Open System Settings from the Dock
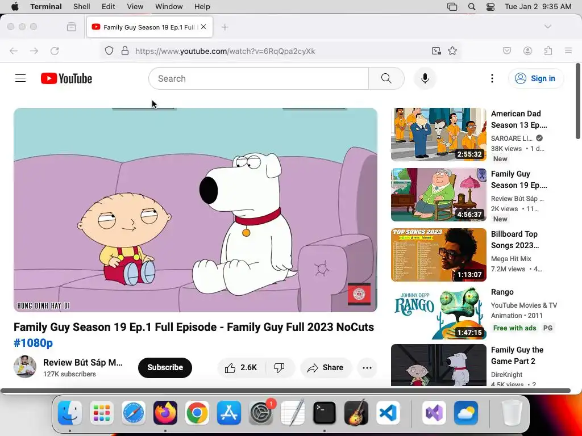The height and width of the screenshot is (436, 582). (260, 413)
